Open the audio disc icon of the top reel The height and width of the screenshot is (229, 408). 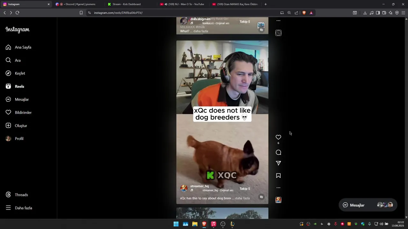coord(278,33)
